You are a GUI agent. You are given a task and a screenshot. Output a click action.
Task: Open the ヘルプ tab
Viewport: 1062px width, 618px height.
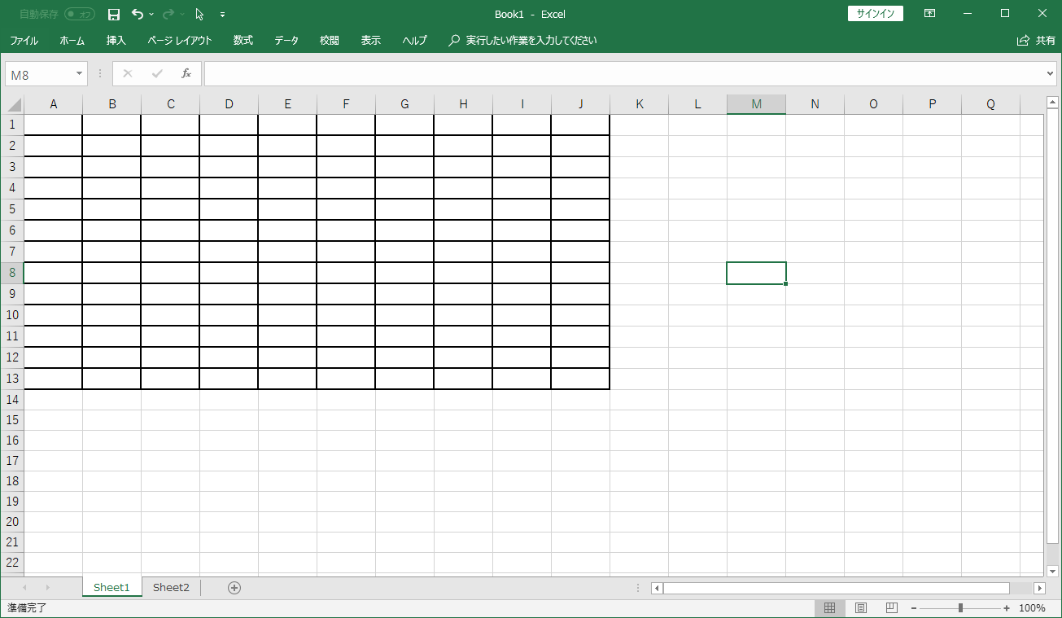coord(414,40)
